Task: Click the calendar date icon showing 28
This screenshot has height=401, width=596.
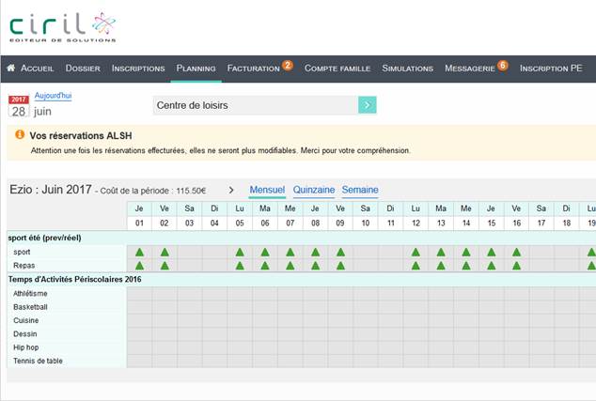Action: coord(18,105)
